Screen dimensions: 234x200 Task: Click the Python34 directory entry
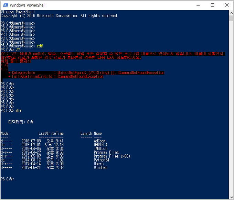tap(102, 160)
